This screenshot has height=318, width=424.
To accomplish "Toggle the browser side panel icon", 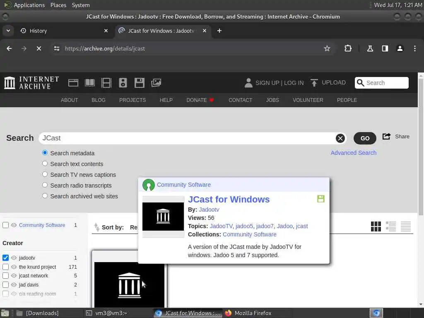I will (385, 48).
